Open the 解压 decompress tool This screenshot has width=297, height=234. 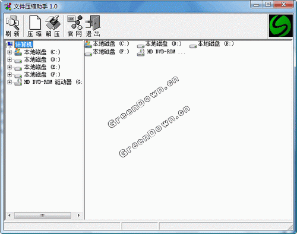[53, 26]
